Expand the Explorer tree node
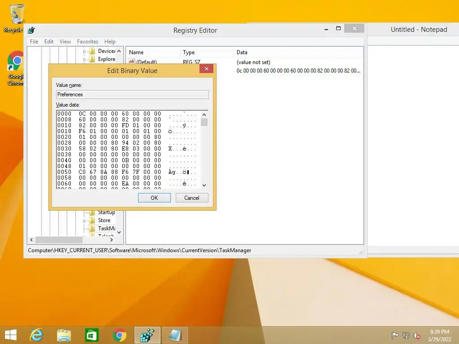Image resolution: width=459 pixels, height=344 pixels. tap(84, 60)
